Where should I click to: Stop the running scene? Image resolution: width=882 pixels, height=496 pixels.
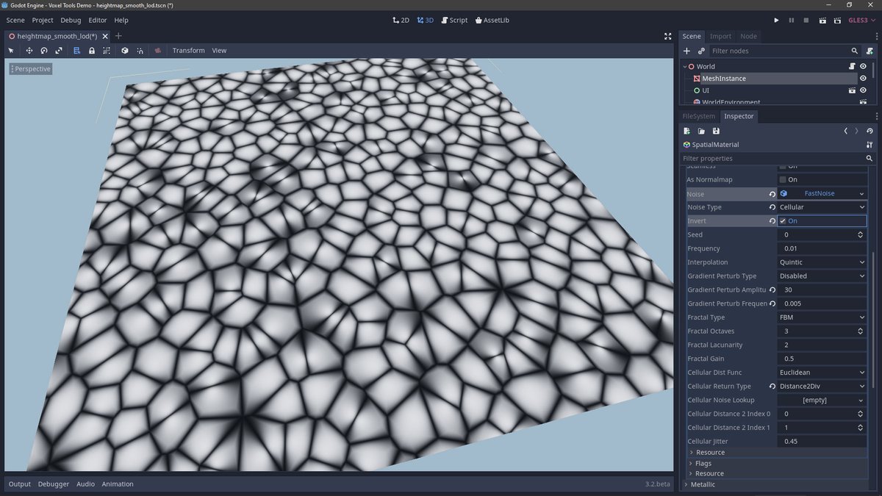(806, 21)
